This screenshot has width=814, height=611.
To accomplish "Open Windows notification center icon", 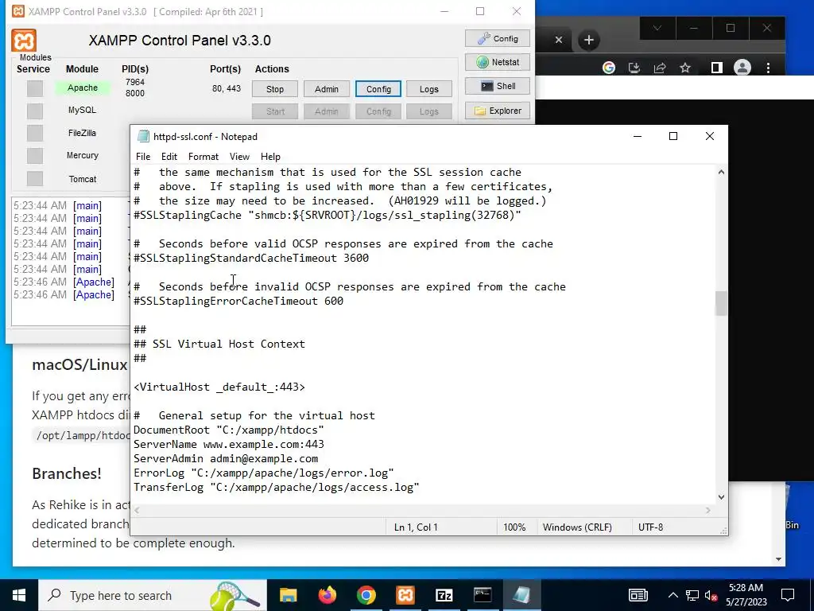I will pos(788,595).
